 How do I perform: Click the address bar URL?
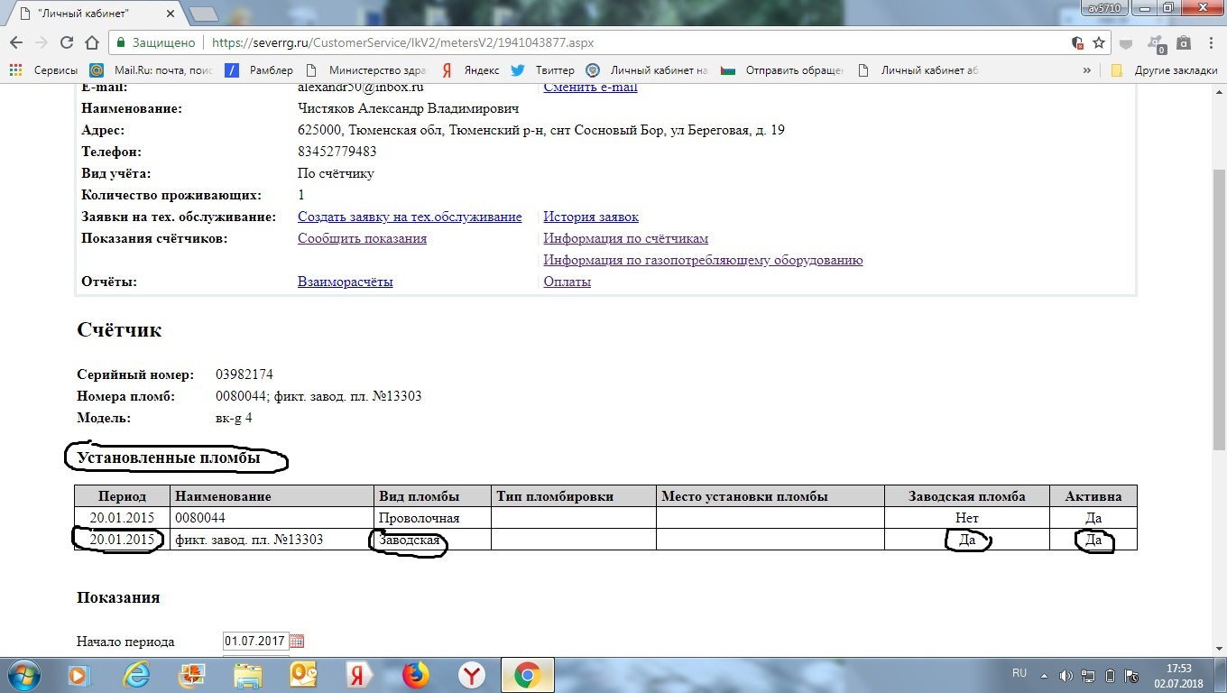pos(402,42)
